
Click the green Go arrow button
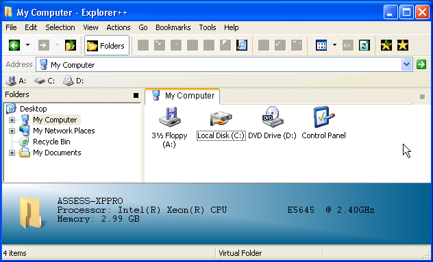[x=421, y=64]
